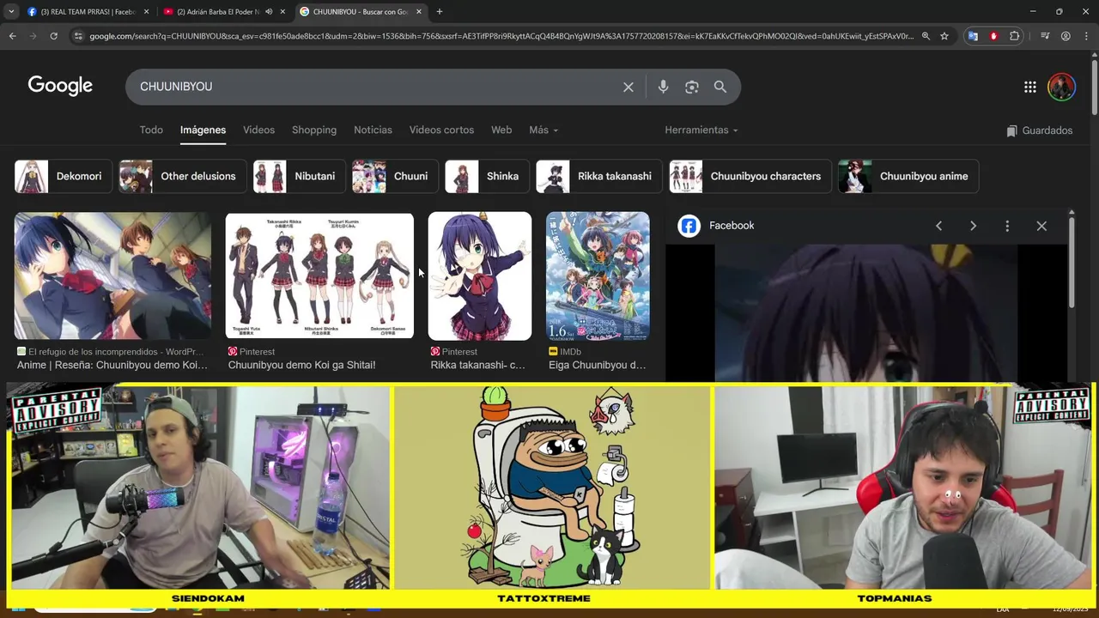Bookmark this page with the star icon
The width and height of the screenshot is (1099, 618).
pyautogui.click(x=944, y=36)
